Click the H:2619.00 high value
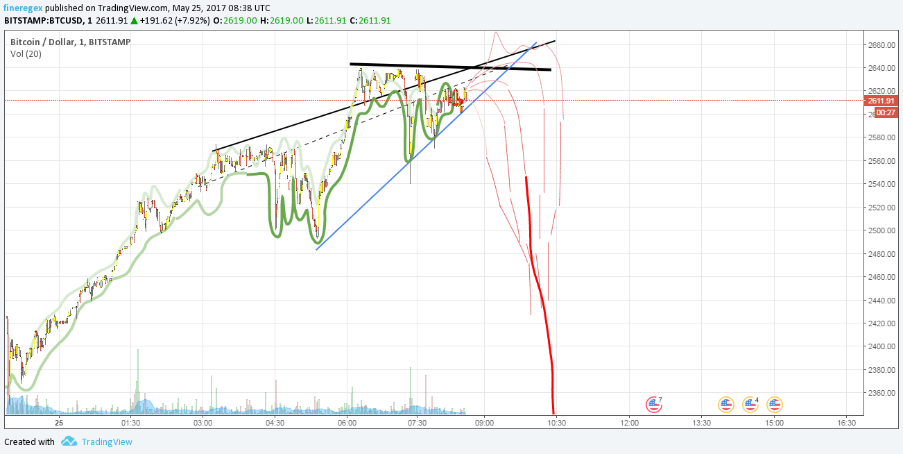Image resolution: width=903 pixels, height=454 pixels. pyautogui.click(x=282, y=20)
